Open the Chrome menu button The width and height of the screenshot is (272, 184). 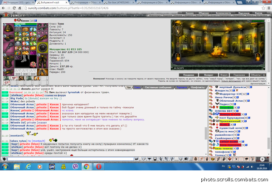pos(269,8)
